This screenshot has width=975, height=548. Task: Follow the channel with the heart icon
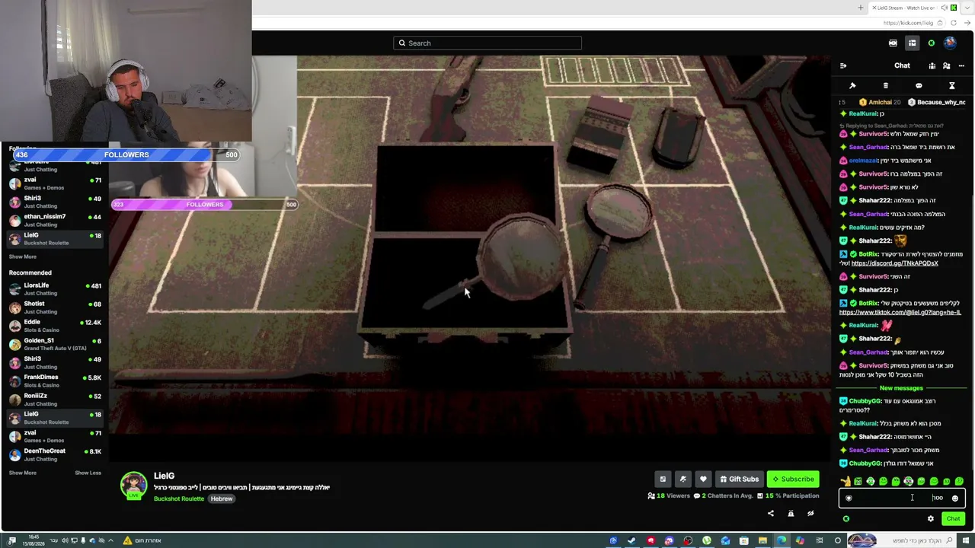point(703,479)
